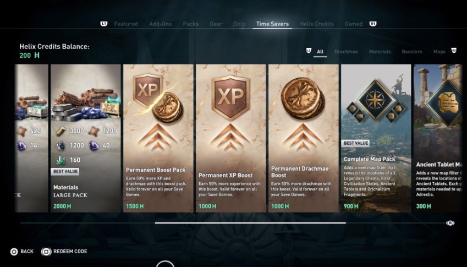
Task: Filter items by Drachmae
Action: tap(346, 52)
